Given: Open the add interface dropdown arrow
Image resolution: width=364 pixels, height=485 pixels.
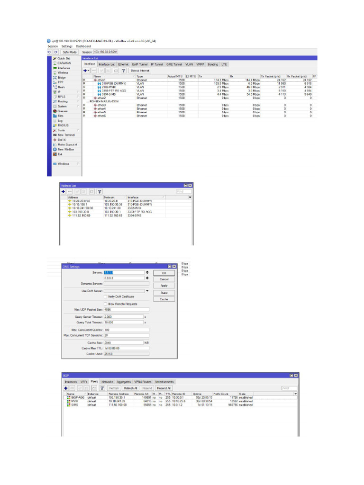Looking at the screenshot, I should pyautogui.click(x=89, y=71).
